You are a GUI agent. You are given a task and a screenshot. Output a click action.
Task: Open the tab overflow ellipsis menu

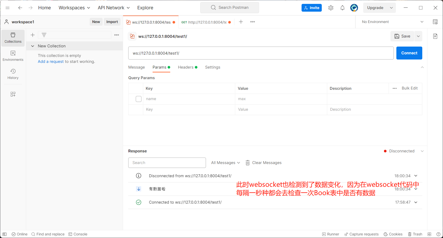pos(253,22)
